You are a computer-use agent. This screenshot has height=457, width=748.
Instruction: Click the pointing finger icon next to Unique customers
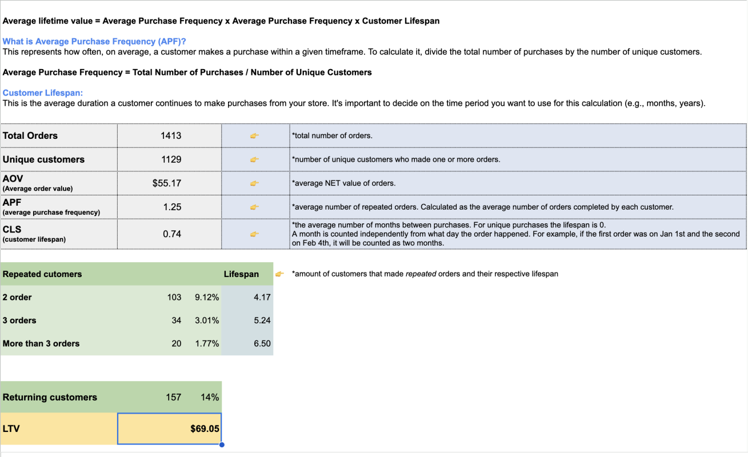click(255, 159)
